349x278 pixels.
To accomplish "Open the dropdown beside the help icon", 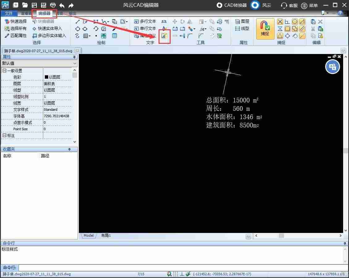I will (x=345, y=13).
